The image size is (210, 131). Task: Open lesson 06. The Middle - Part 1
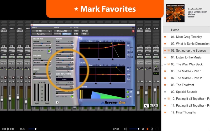186,71
